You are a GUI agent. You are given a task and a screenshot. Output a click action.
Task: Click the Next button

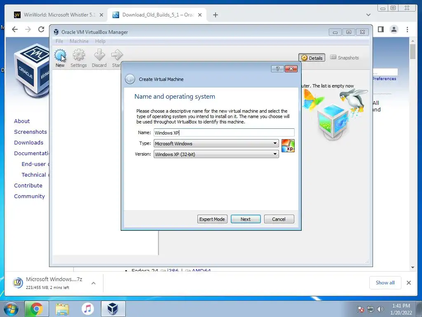tap(246, 219)
